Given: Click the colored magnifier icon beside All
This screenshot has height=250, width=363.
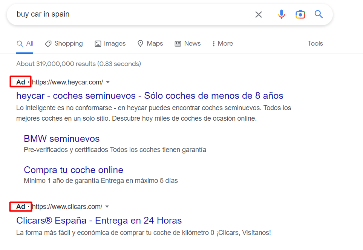Looking at the screenshot, I should pos(20,43).
